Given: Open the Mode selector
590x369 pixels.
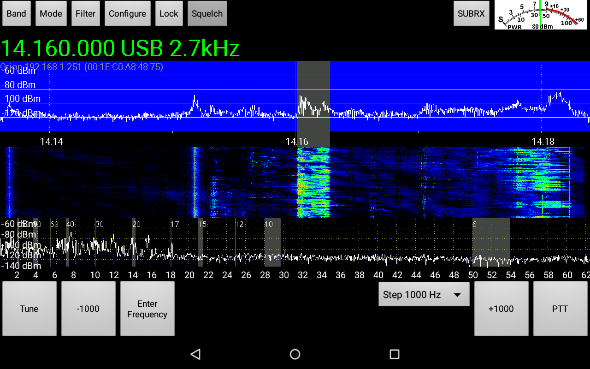Looking at the screenshot, I should [x=51, y=13].
